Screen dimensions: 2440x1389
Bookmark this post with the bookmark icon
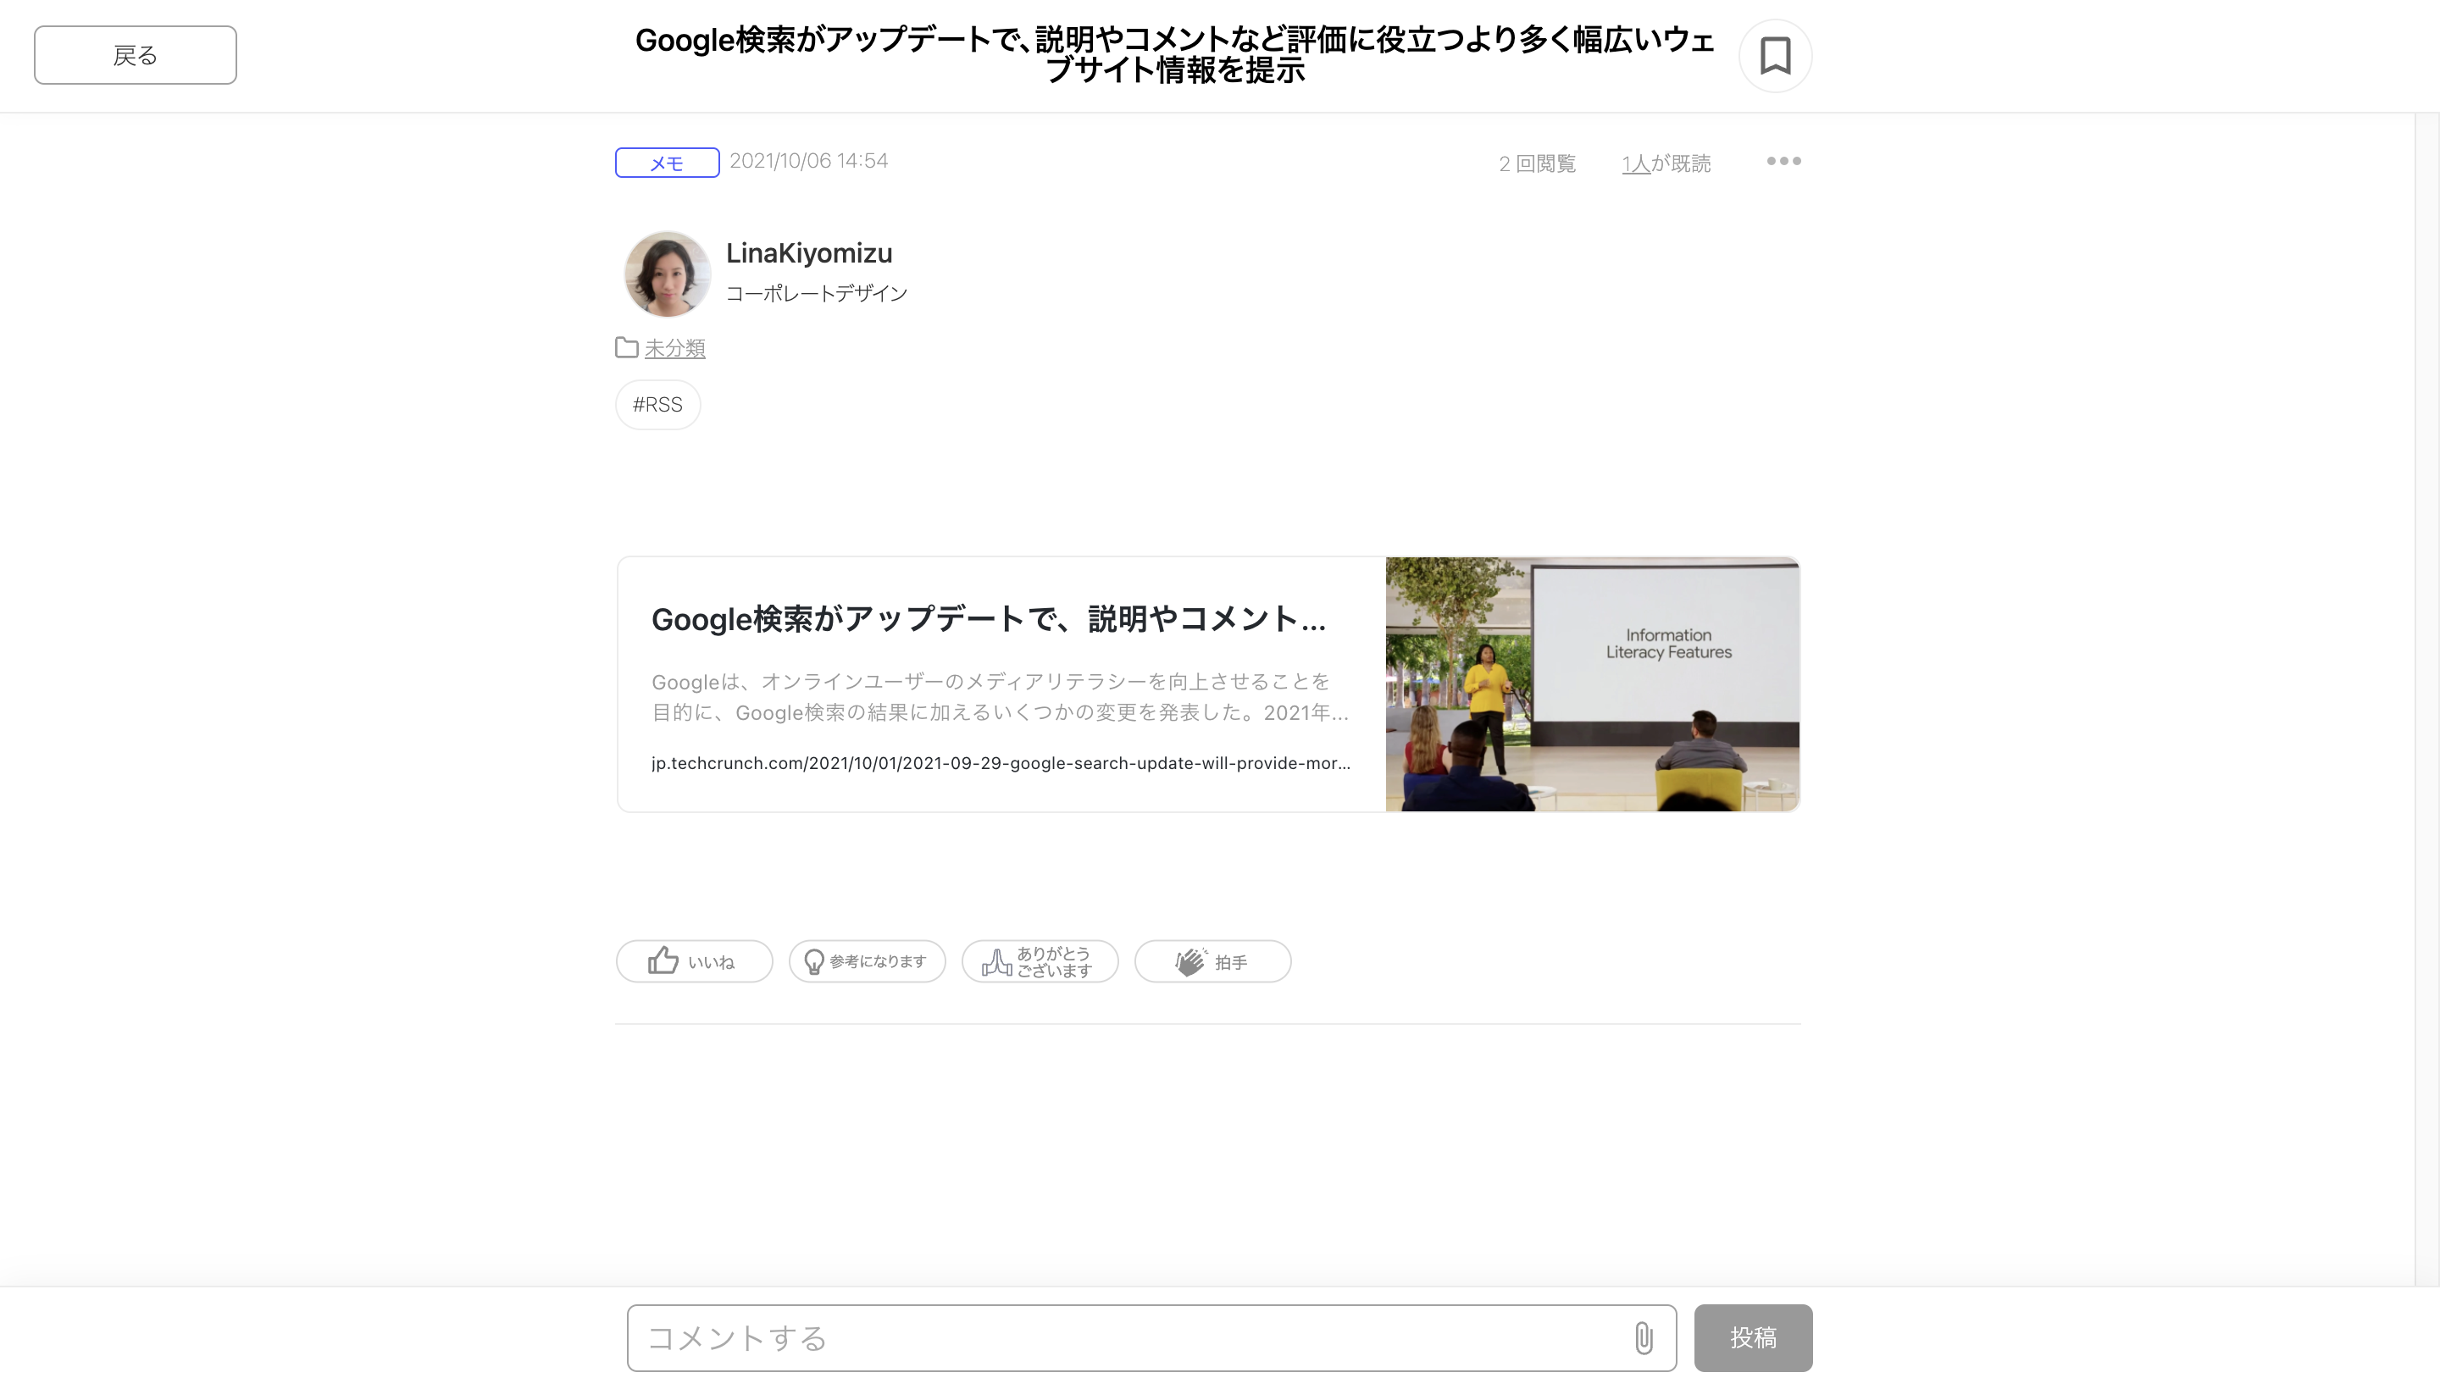click(x=1775, y=55)
